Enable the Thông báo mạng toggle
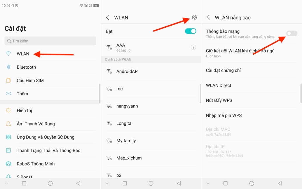 tap(291, 33)
